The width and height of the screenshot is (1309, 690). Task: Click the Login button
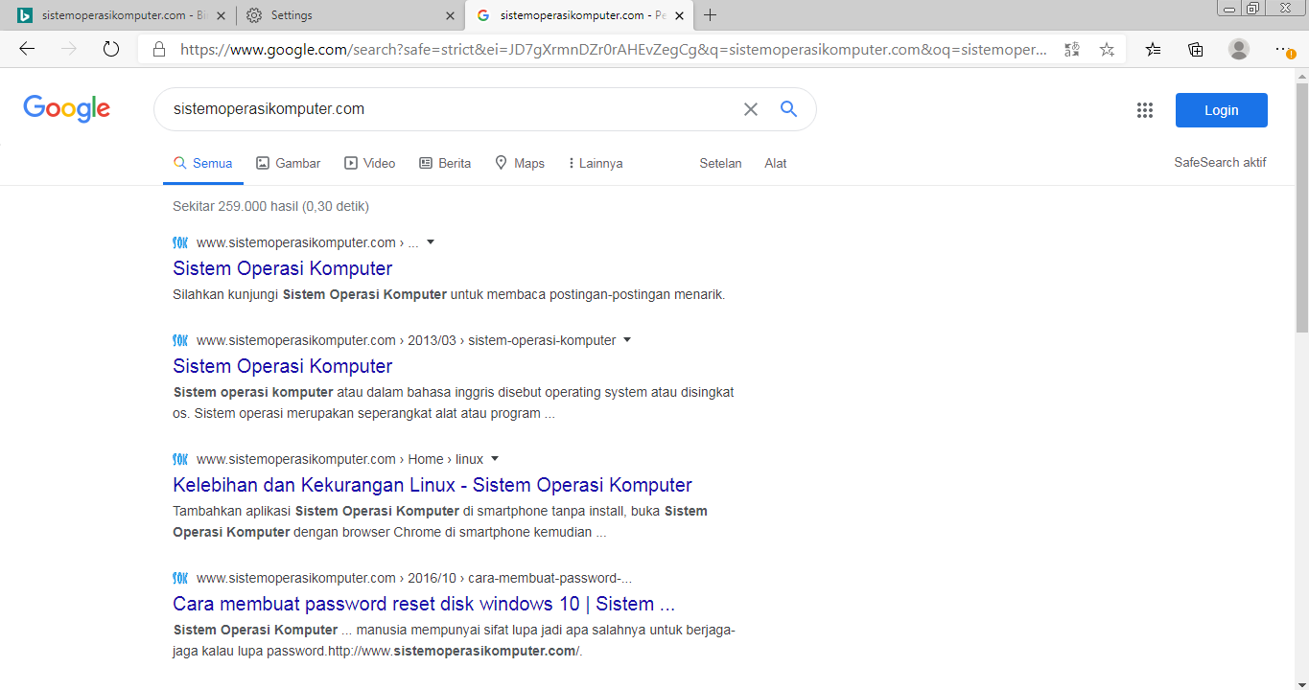[1222, 110]
